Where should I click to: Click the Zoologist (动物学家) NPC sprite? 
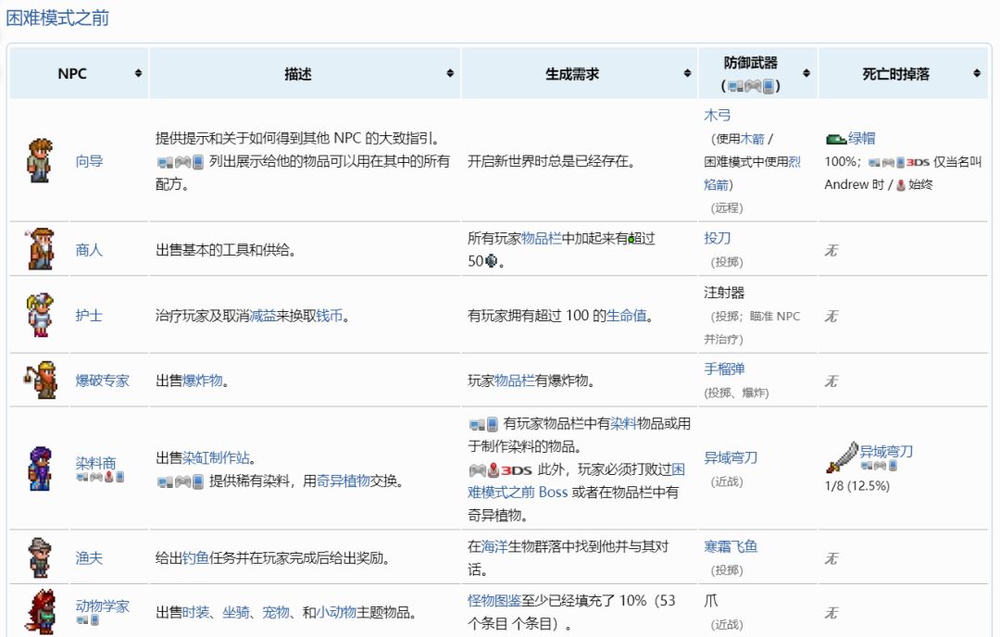point(40,611)
